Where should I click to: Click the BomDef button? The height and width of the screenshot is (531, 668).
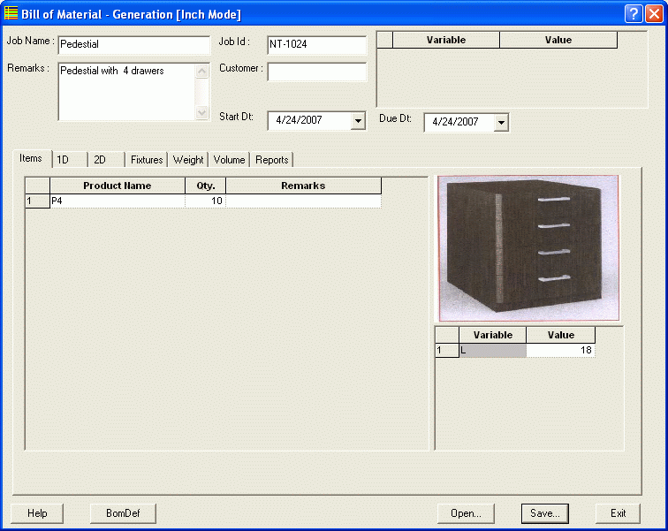tap(123, 513)
